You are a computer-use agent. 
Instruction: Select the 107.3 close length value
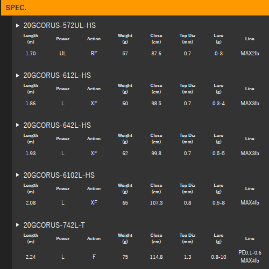click(156, 203)
